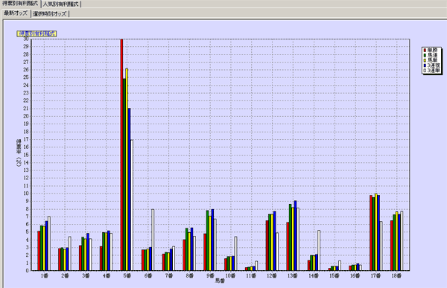Click the x-axis label 18番
Screen dimensions: 447x288
pos(396,276)
